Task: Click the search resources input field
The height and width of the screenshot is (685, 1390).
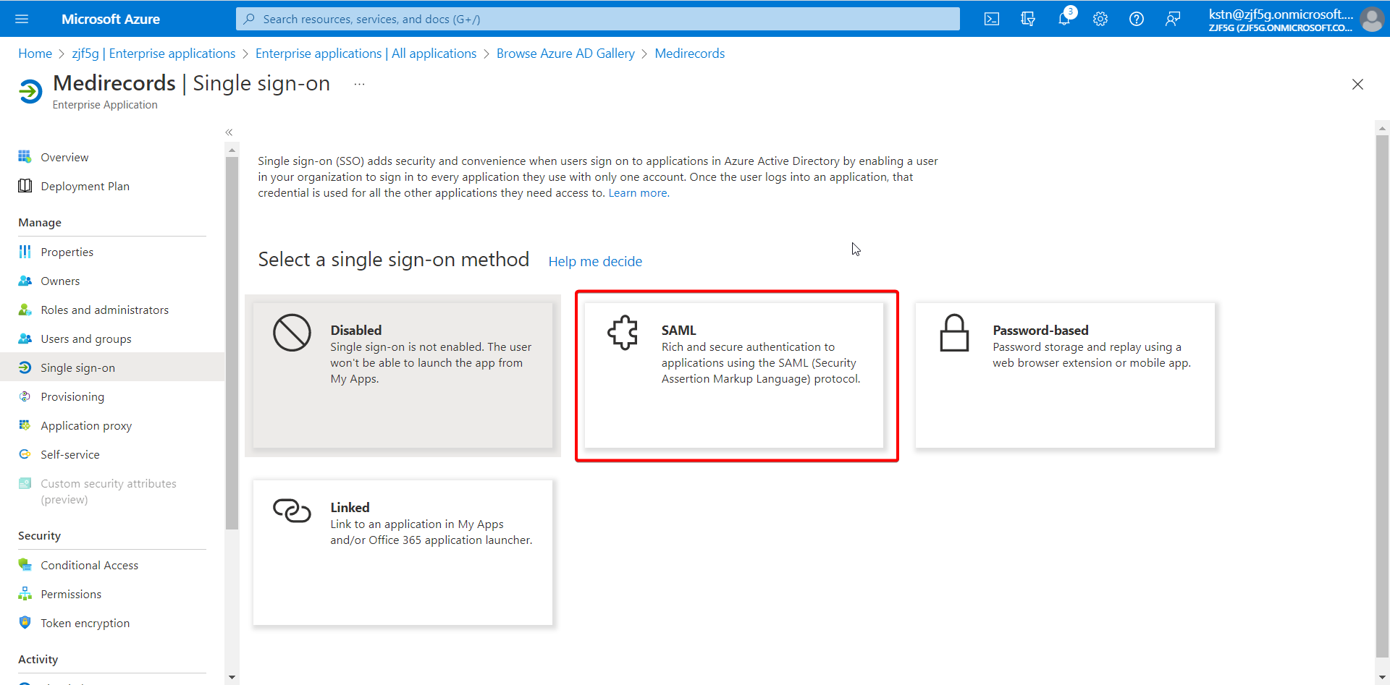Action: coord(598,19)
